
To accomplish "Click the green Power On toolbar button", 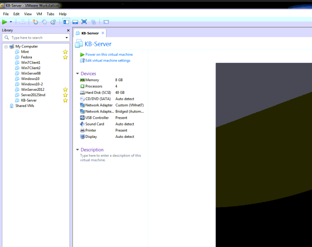I will pos(4,22).
